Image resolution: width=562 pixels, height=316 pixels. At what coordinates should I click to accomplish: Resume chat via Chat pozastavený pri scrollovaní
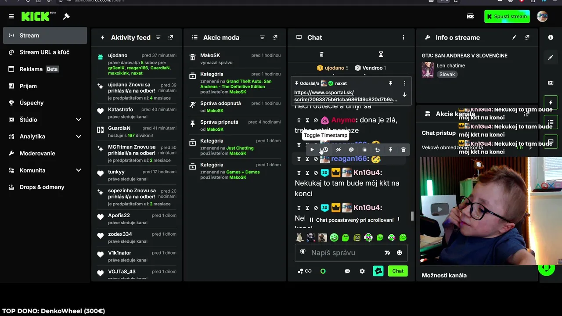pos(351,220)
